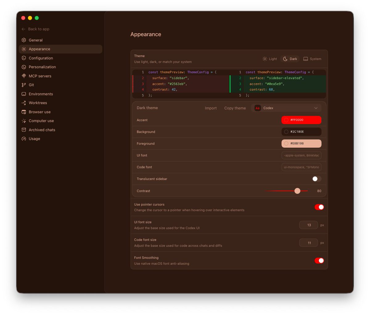
Task: Click the Contrast slider handle
Action: [x=297, y=191]
